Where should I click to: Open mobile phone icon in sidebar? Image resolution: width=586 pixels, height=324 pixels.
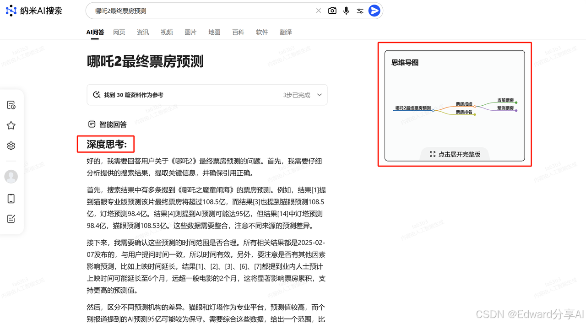click(x=11, y=199)
